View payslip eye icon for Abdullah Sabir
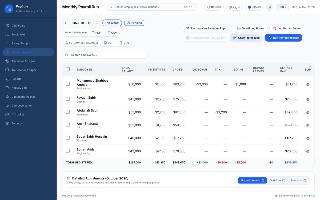The width and height of the screenshot is (320, 200). 308,113
